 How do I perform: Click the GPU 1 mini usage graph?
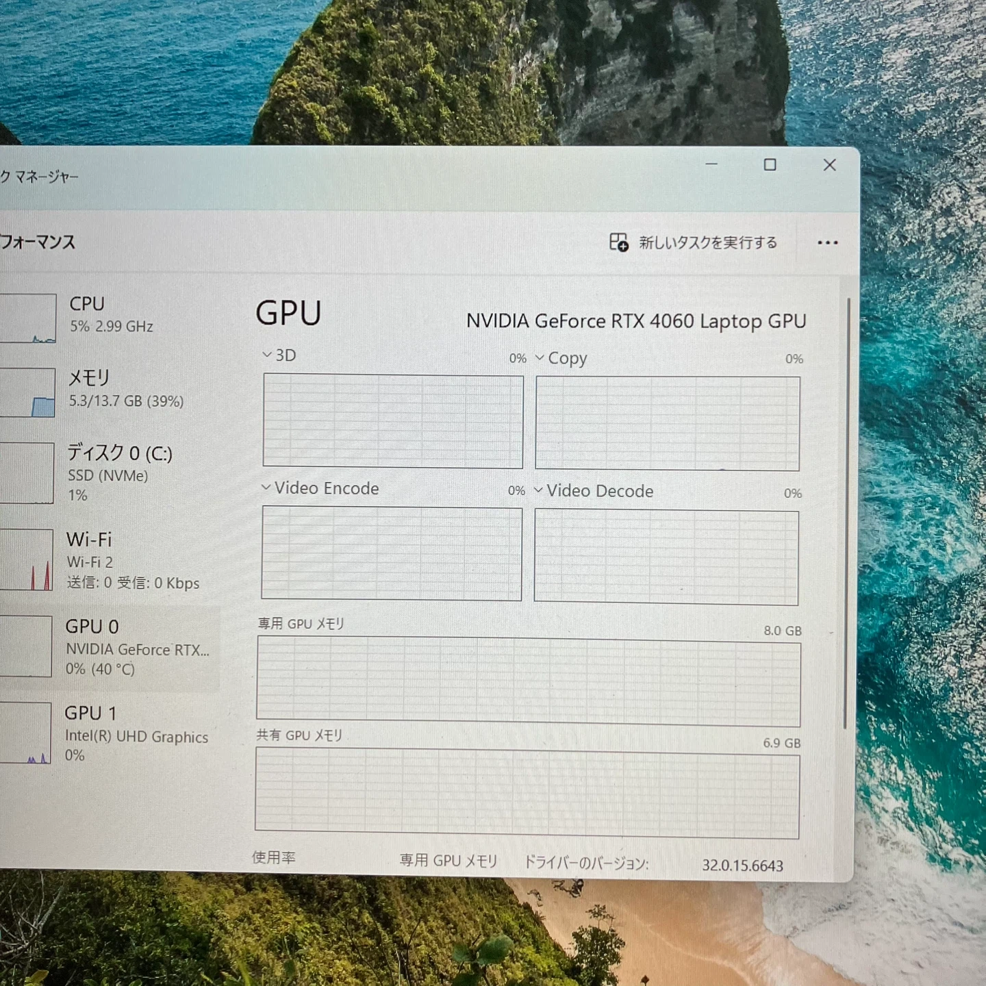coord(25,733)
